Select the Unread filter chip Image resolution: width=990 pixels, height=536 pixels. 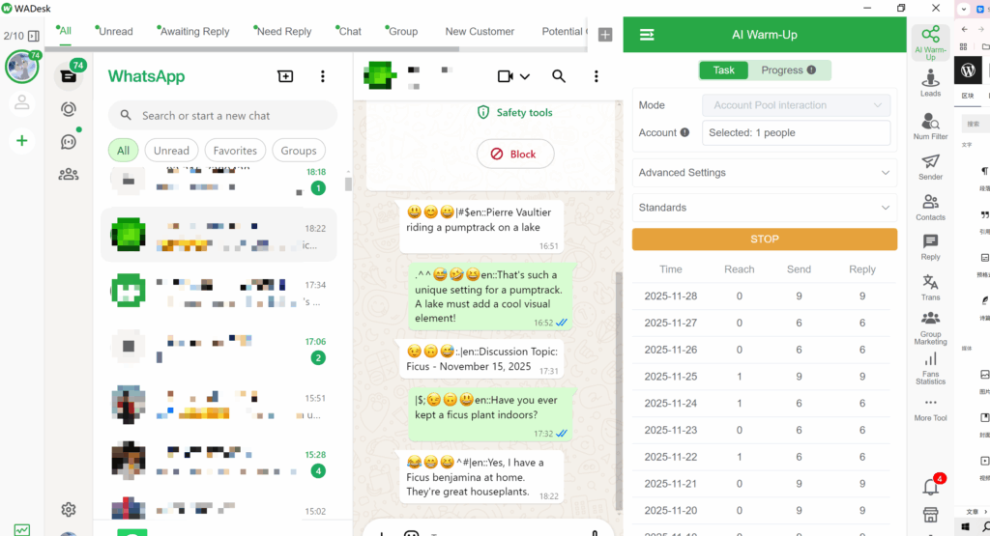(x=171, y=151)
